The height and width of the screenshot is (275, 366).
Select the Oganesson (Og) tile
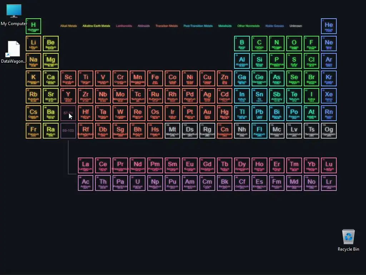[329, 131]
